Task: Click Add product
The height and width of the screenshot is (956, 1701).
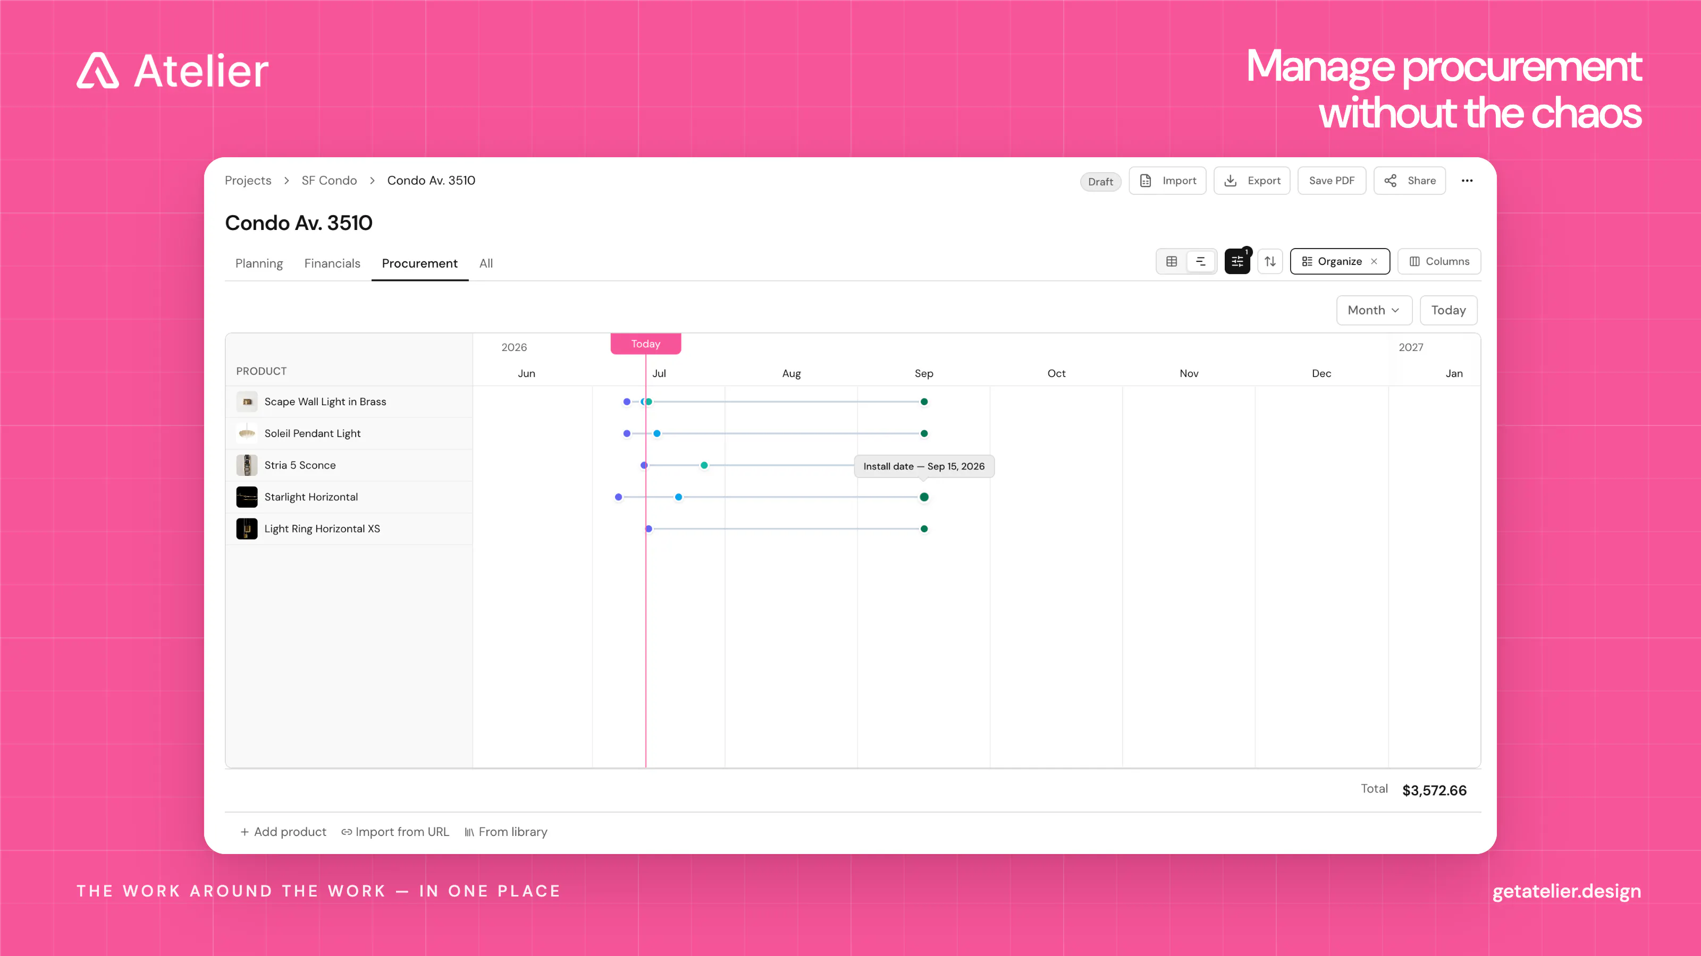Action: [x=283, y=832]
